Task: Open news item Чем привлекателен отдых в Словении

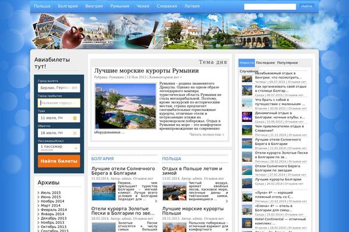Action: click(x=279, y=128)
